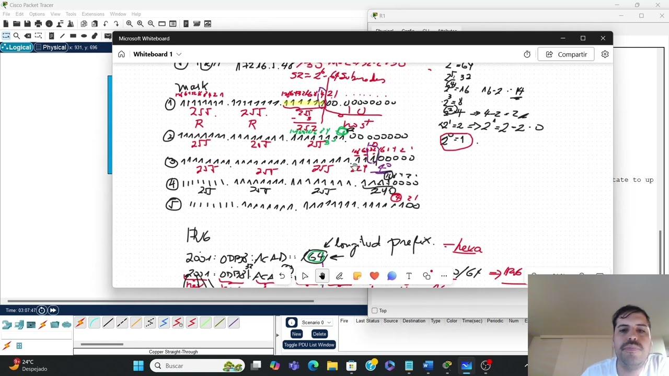
Task: Open File Explorer from the taskbar
Action: coord(332,366)
